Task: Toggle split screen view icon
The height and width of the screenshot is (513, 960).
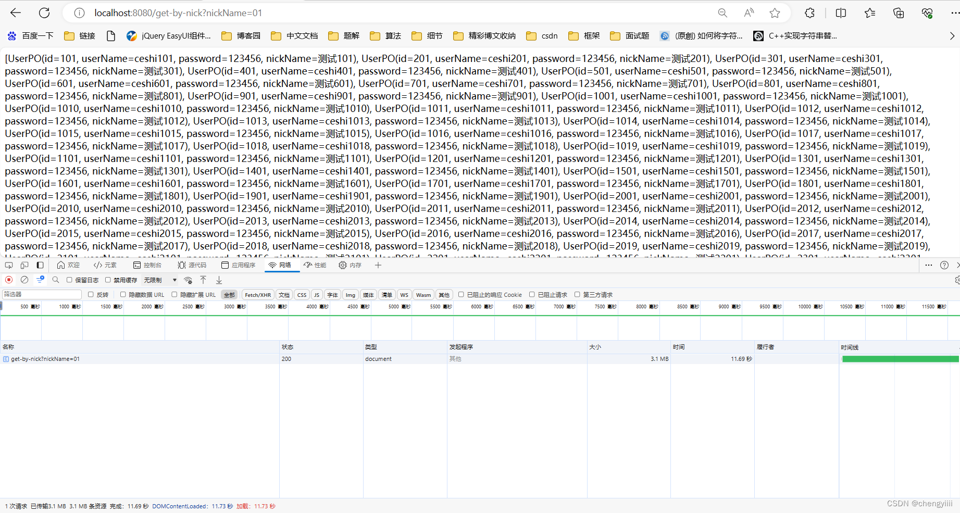Action: 841,13
